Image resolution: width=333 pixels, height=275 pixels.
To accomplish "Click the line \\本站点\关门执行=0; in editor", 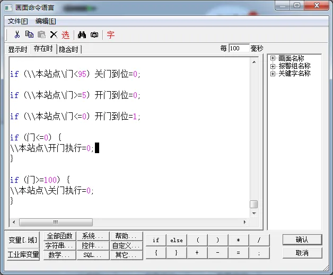I will [52, 191].
